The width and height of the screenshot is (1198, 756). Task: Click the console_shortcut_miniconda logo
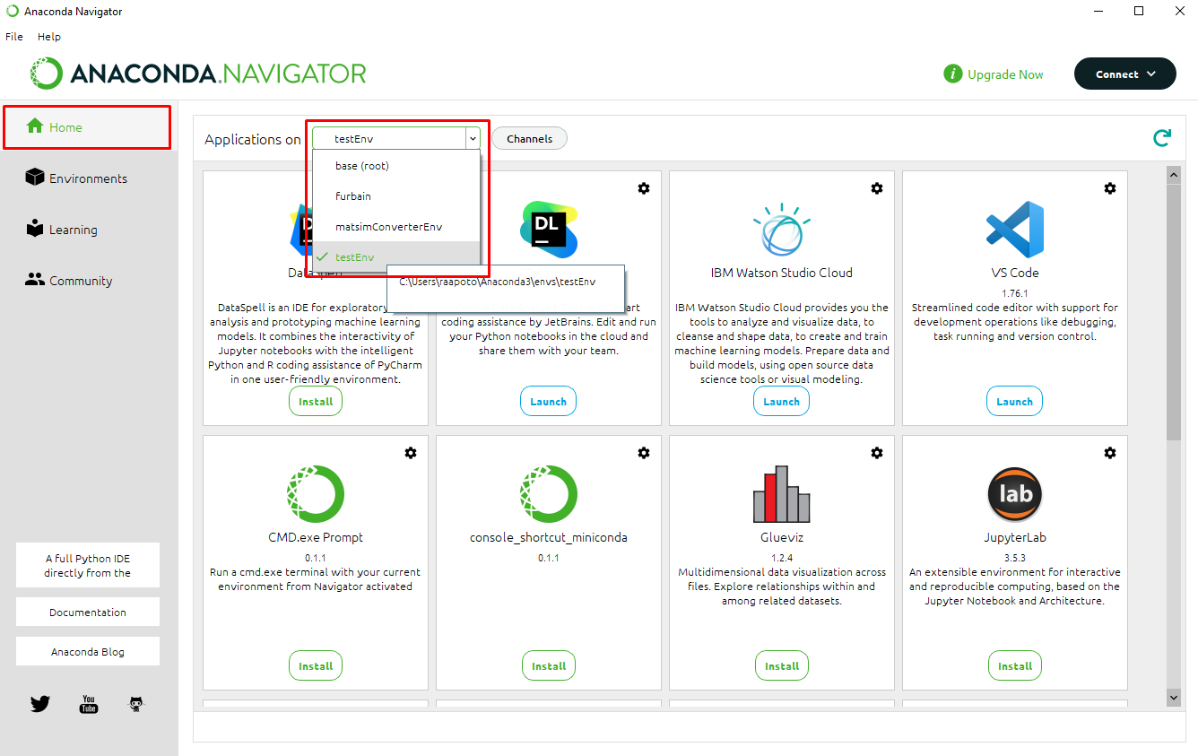pyautogui.click(x=549, y=494)
